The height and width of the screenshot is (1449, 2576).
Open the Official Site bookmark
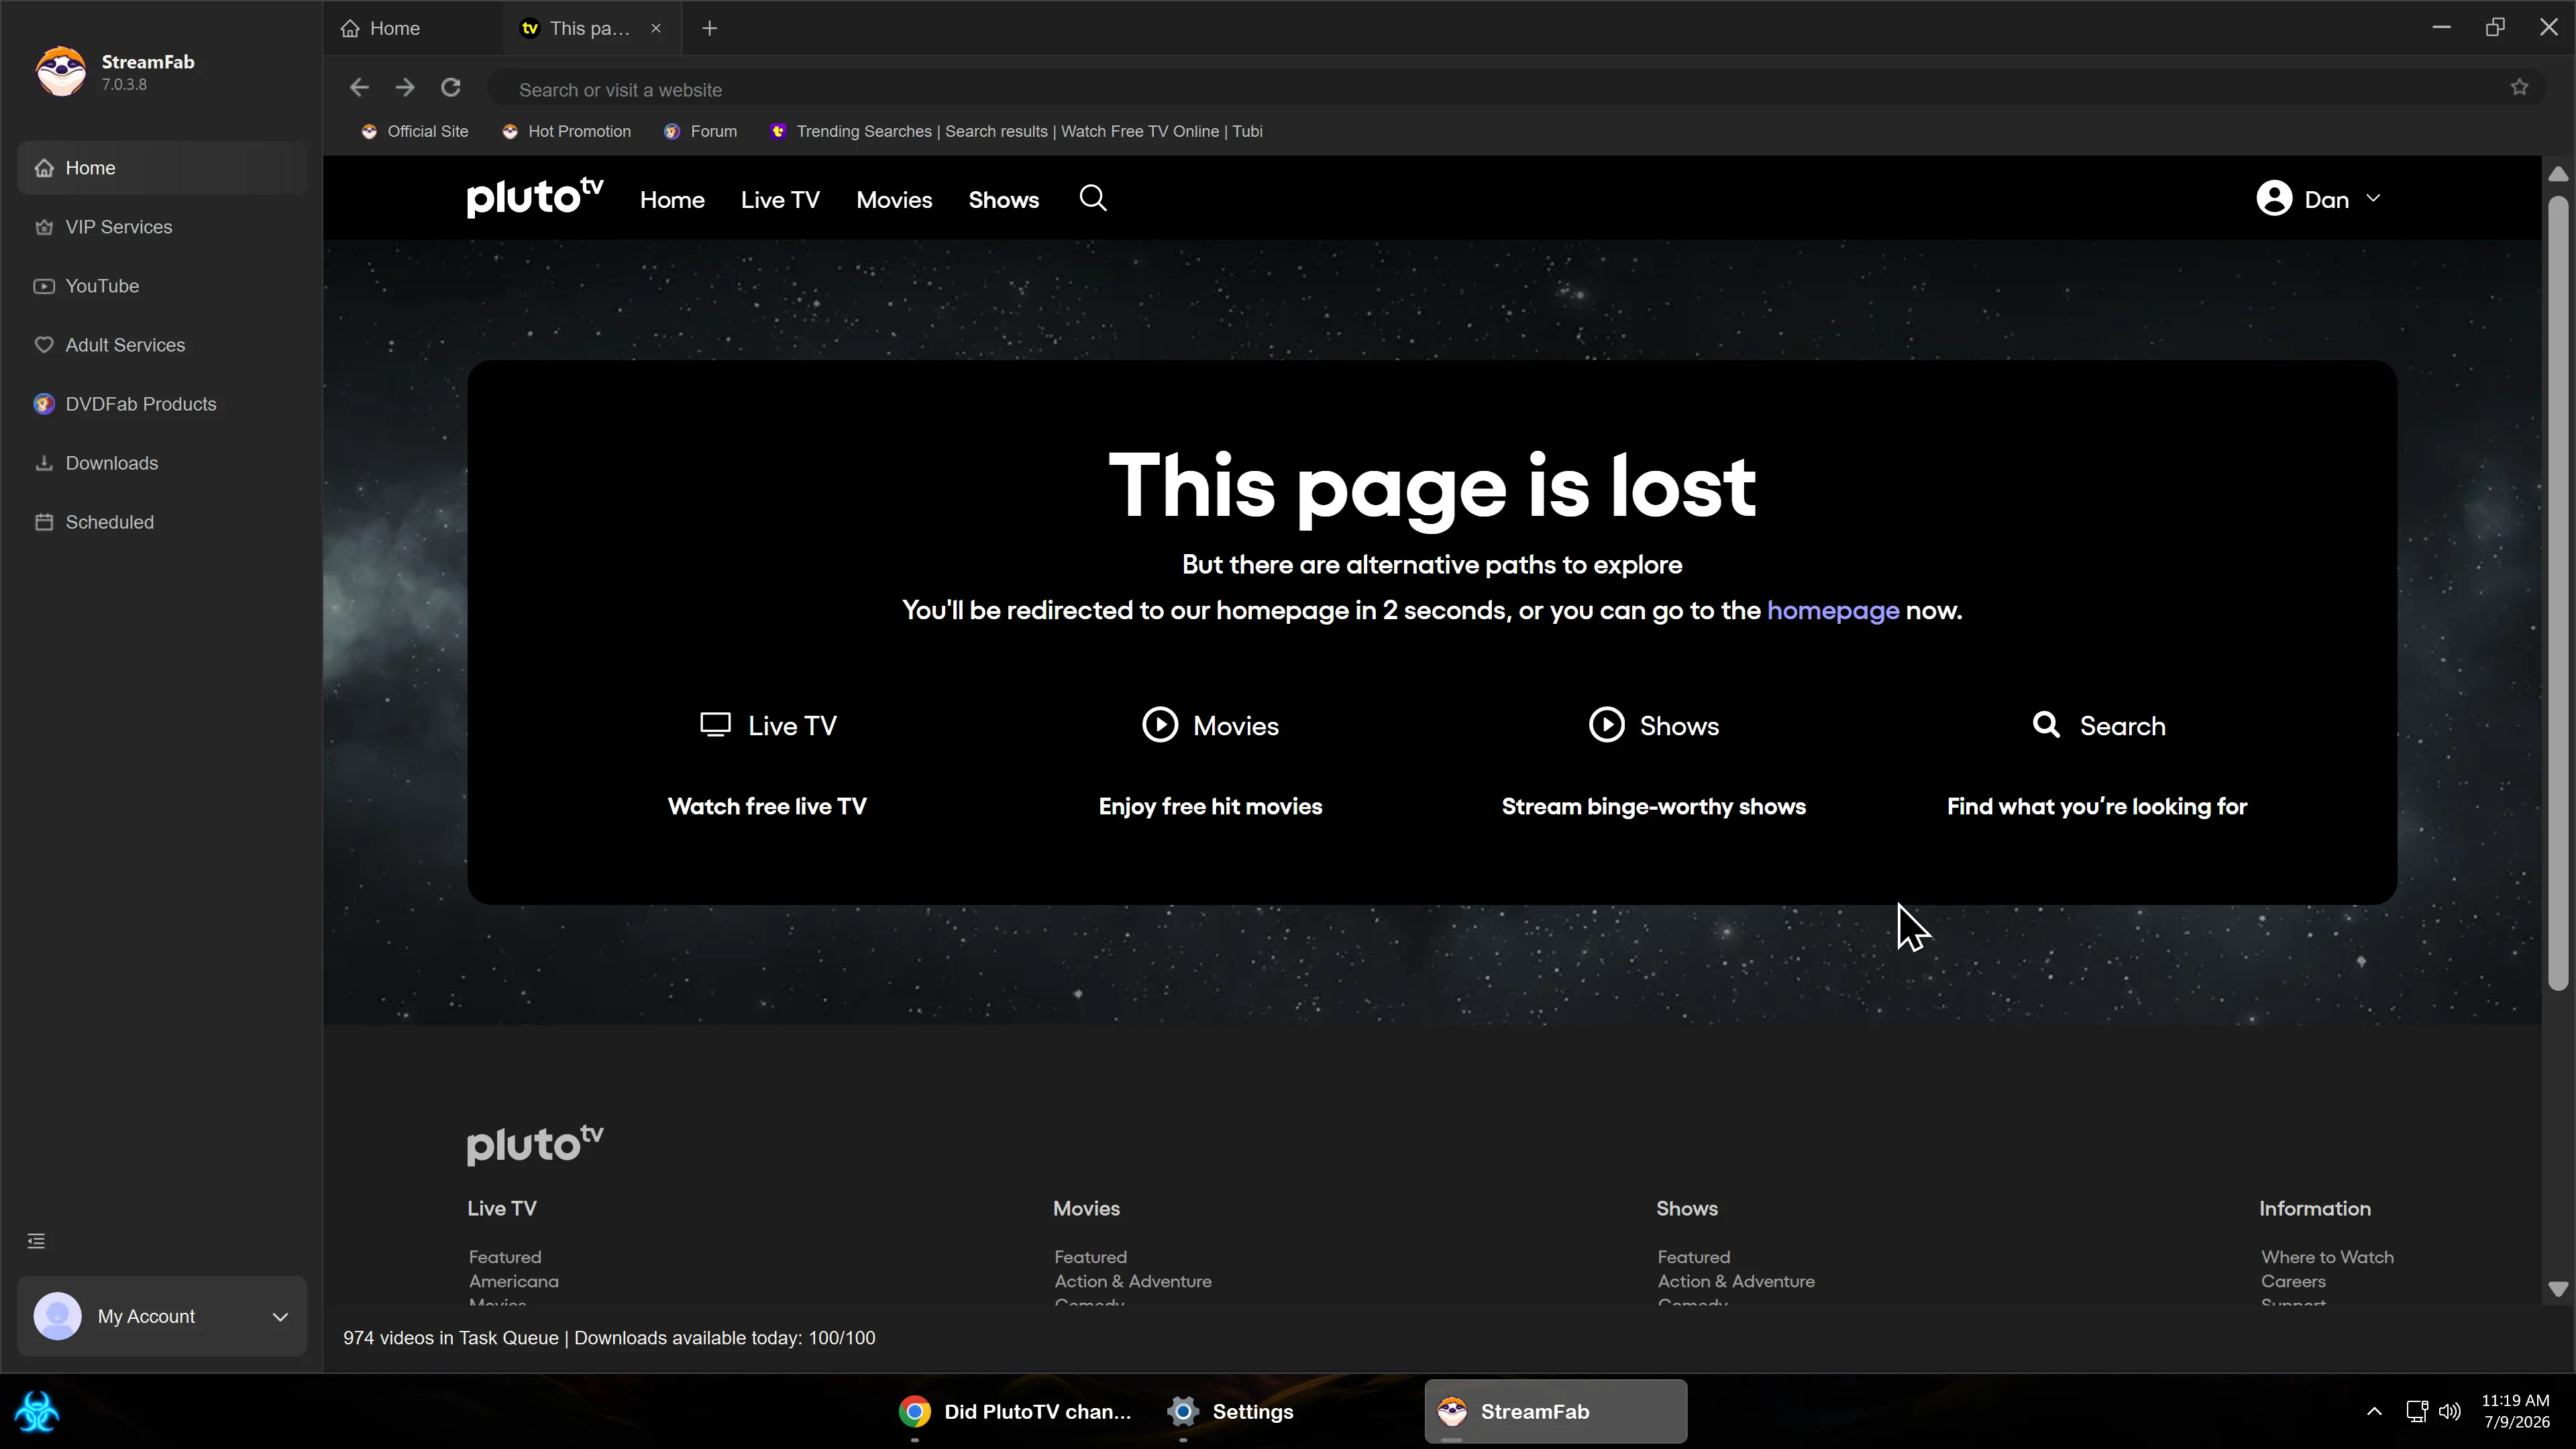tap(414, 131)
